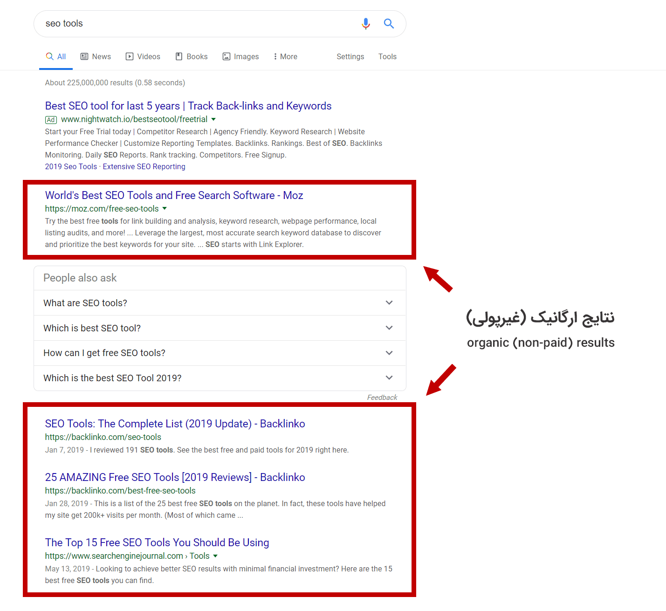Expand 'How can I get free SEO tools?'
The height and width of the screenshot is (611, 666).
pos(220,353)
